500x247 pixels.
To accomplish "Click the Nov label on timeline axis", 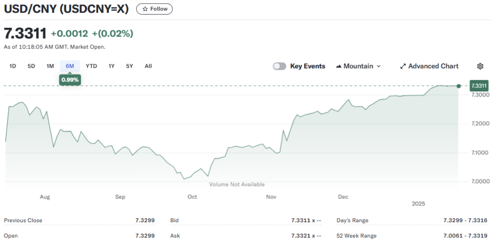I will (x=271, y=197).
